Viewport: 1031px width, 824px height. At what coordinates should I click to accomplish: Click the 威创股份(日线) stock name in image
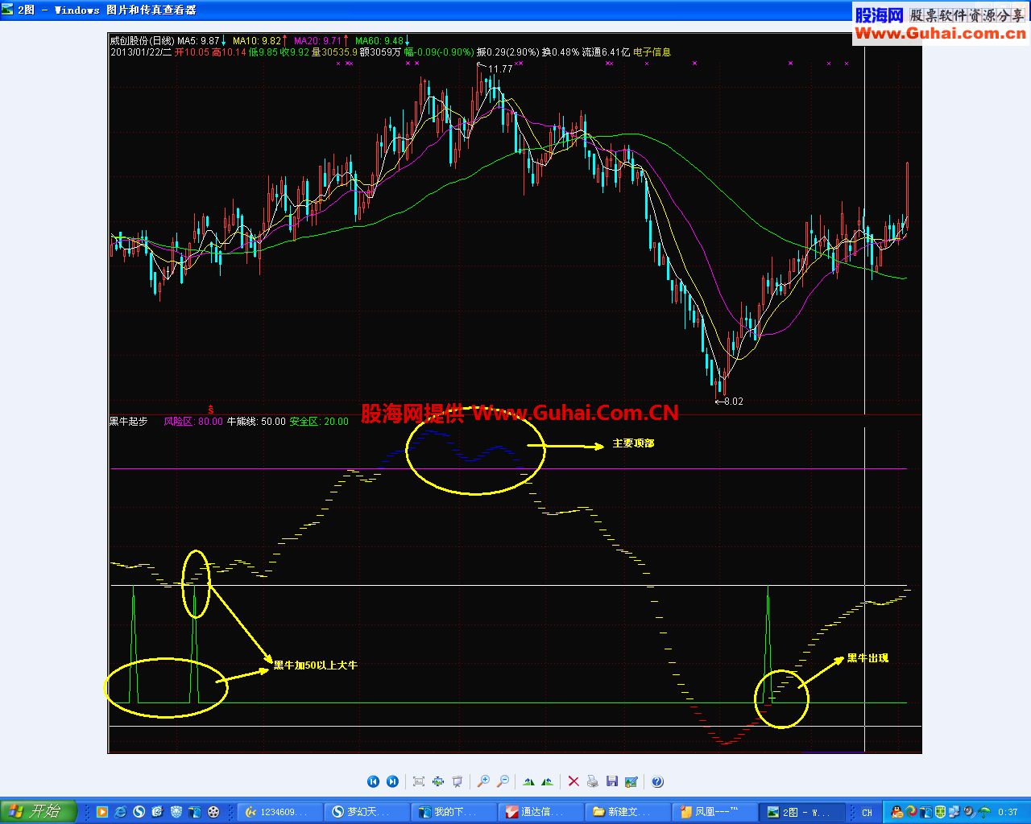pos(142,41)
